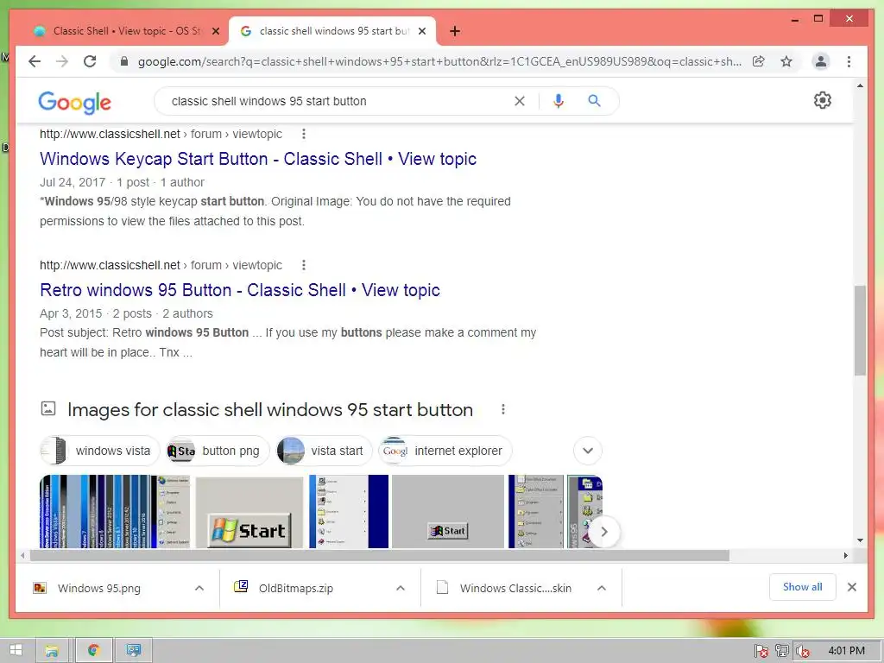Screen dimensions: 884x663
Task: Filter images by windows vista chip
Action: click(100, 451)
